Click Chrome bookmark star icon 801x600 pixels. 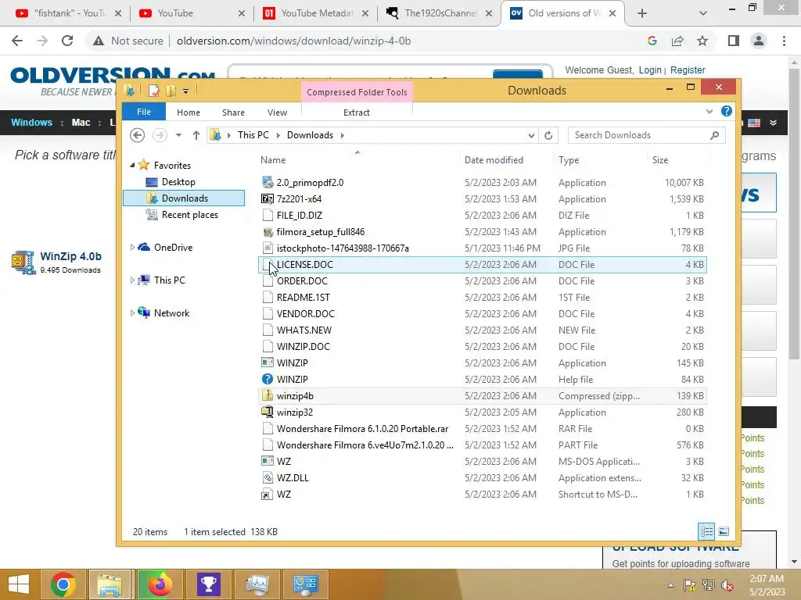[702, 41]
